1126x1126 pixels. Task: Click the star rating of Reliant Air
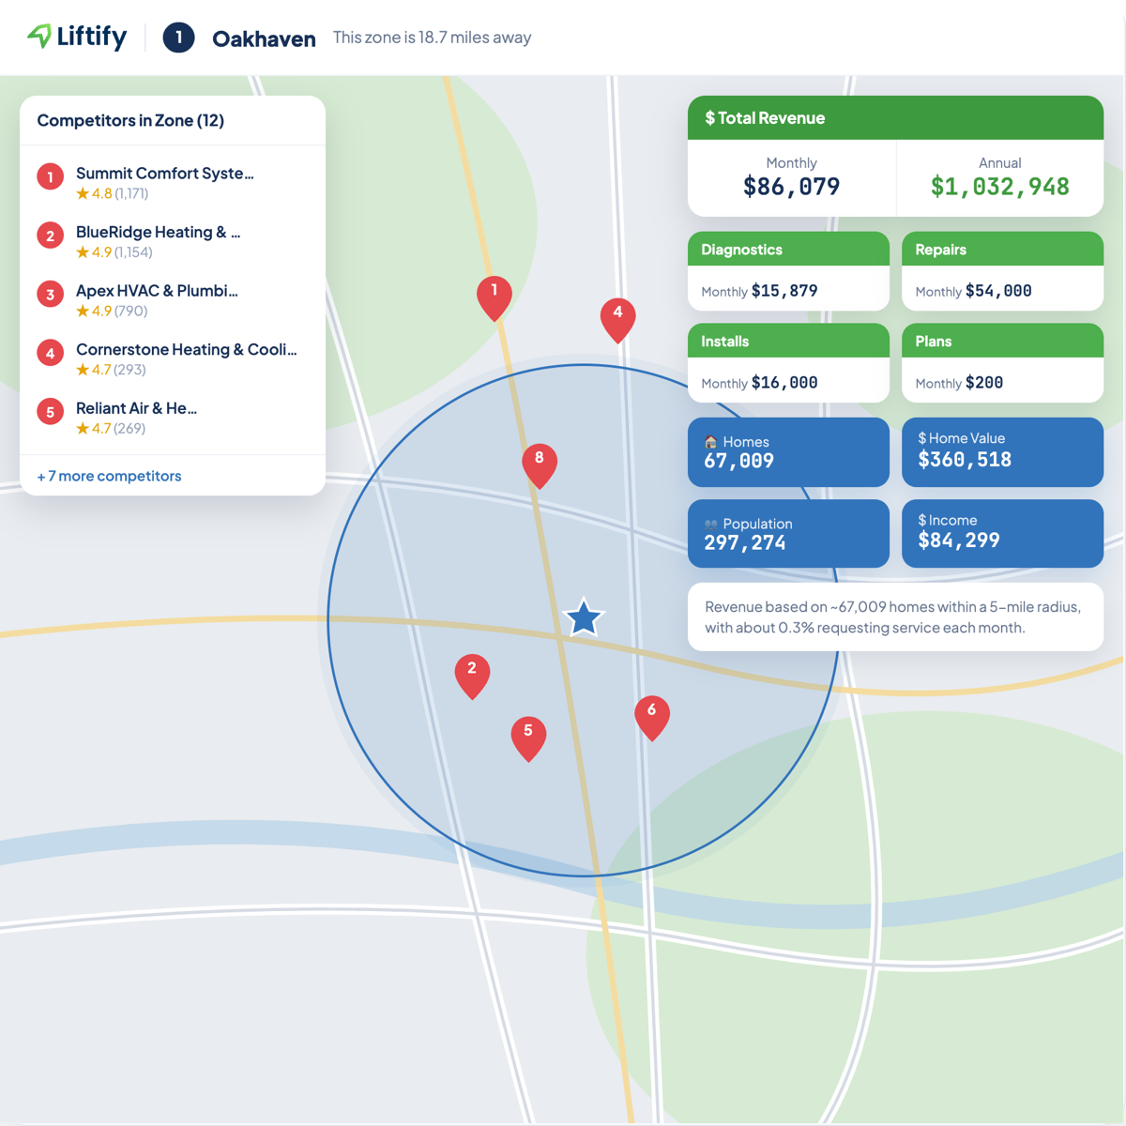[94, 428]
